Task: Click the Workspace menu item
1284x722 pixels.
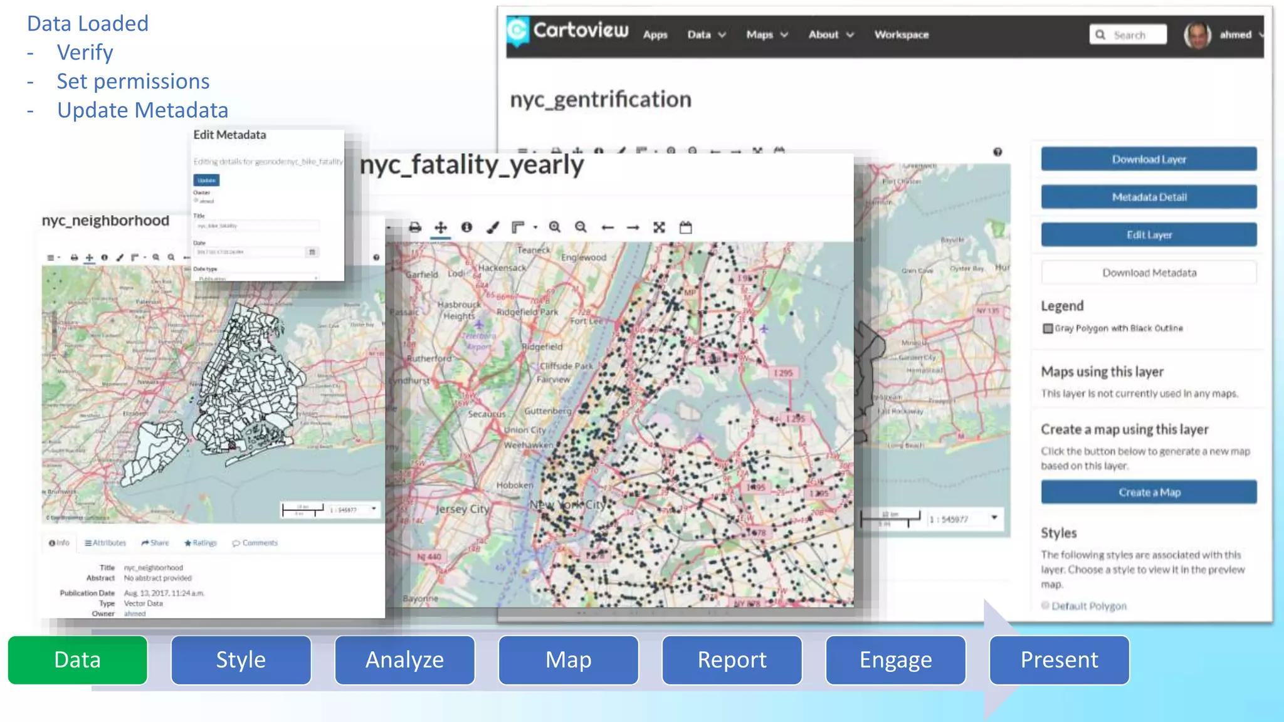Action: [902, 35]
